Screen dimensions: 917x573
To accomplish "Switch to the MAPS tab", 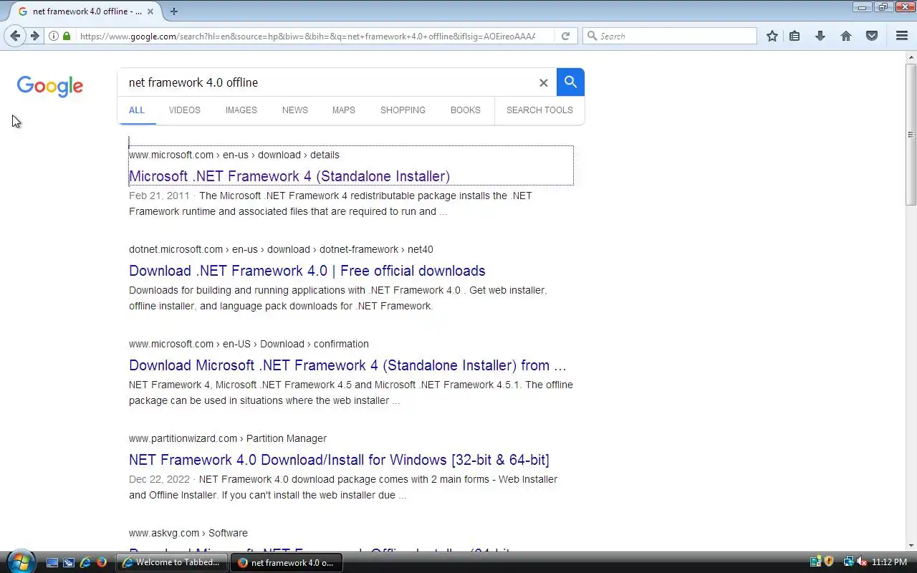I will 344,110.
